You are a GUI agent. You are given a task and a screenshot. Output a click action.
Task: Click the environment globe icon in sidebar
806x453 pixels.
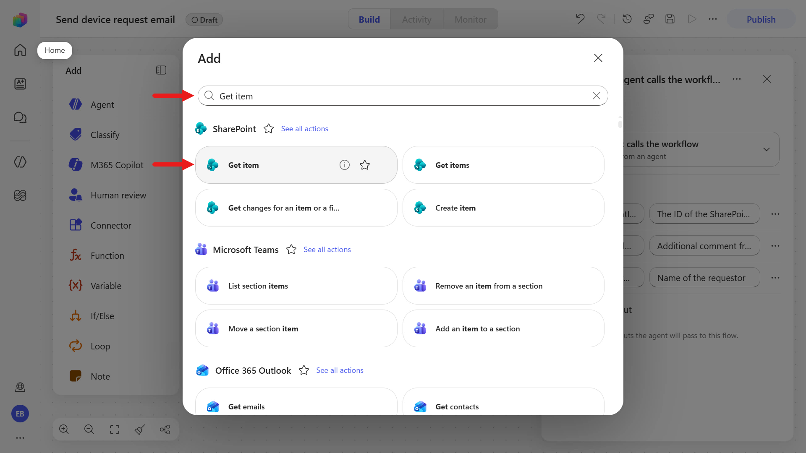click(x=20, y=387)
